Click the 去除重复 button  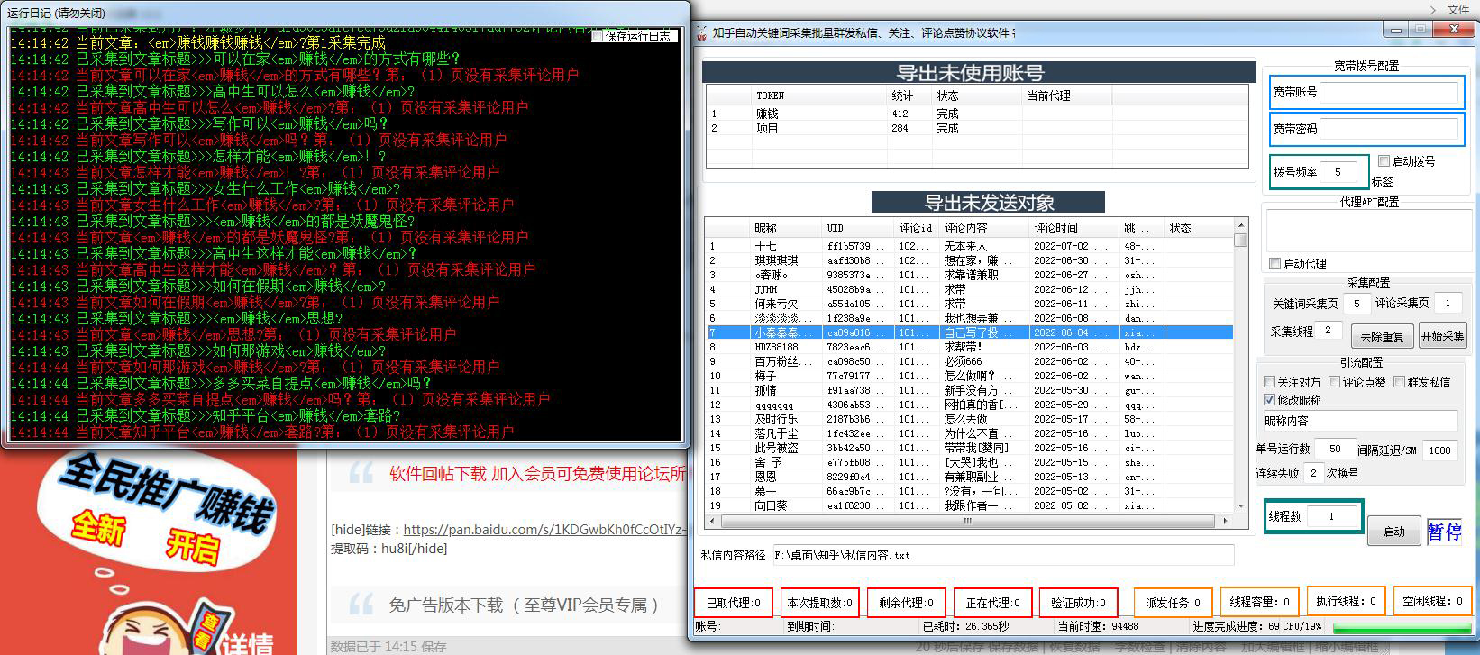click(x=1381, y=336)
